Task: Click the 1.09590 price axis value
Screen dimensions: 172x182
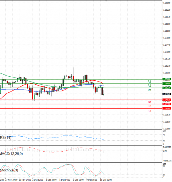Action: tap(167, 3)
